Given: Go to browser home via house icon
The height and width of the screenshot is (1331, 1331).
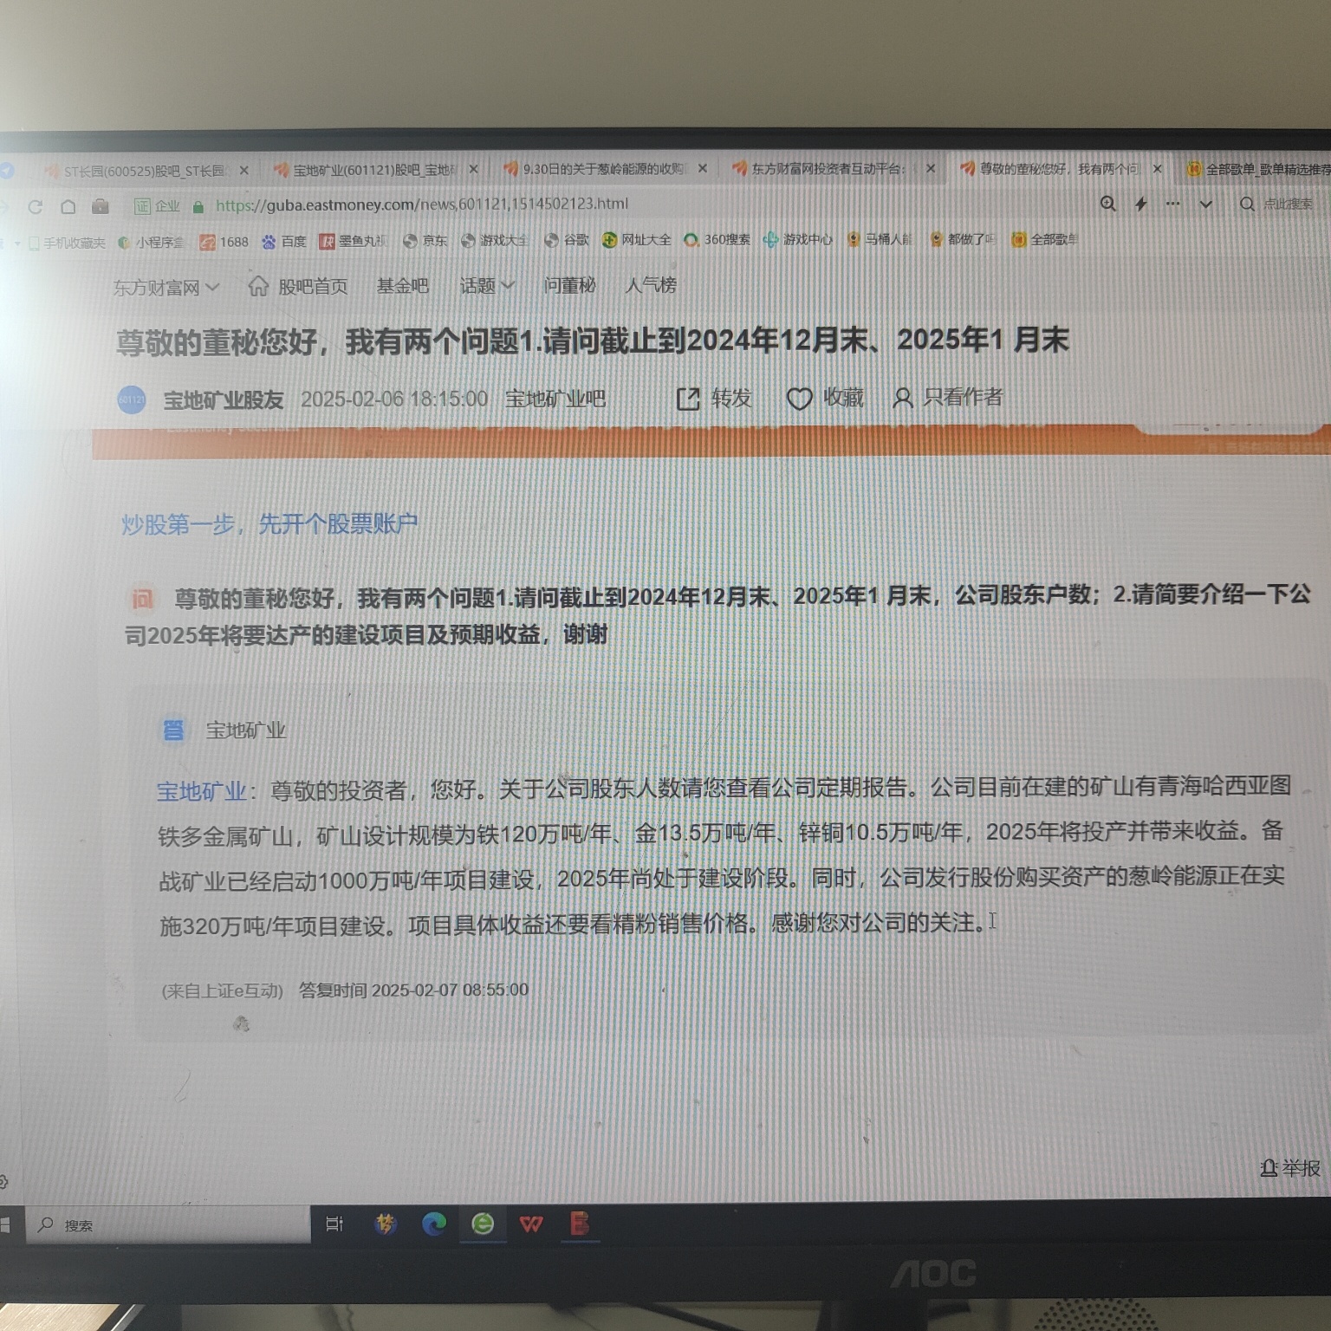Looking at the screenshot, I should pyautogui.click(x=68, y=207).
